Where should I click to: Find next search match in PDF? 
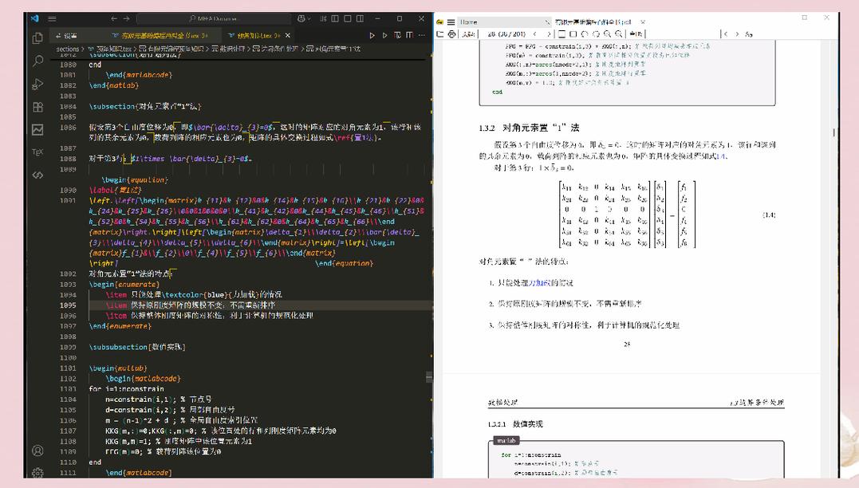[737, 34]
